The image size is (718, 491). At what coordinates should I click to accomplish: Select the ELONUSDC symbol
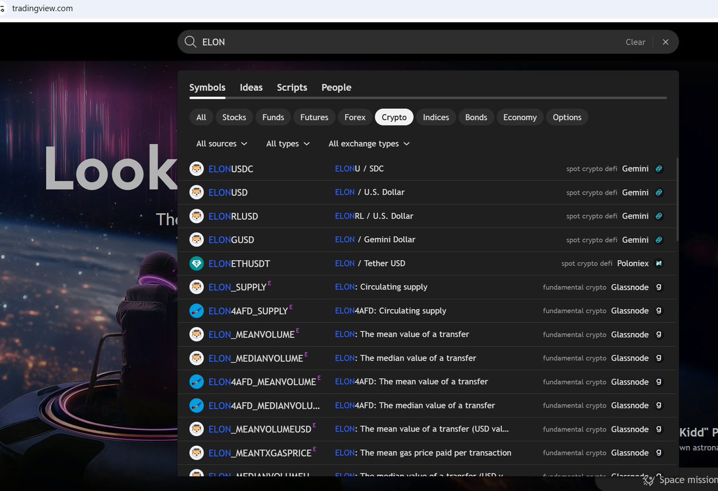click(231, 169)
